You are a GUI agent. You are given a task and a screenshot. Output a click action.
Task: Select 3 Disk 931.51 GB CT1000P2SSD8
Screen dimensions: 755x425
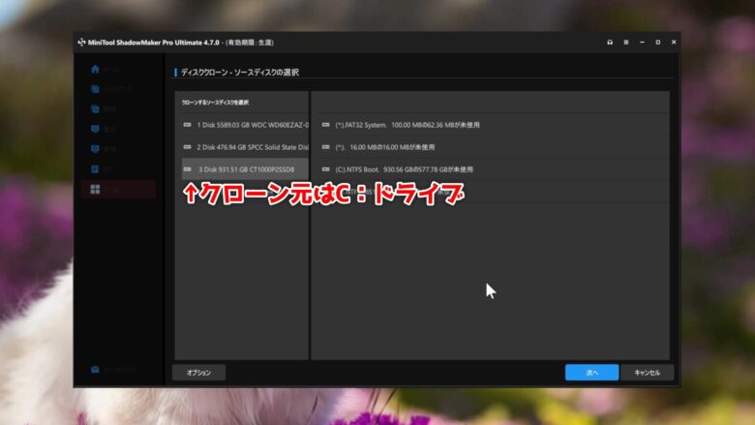245,169
